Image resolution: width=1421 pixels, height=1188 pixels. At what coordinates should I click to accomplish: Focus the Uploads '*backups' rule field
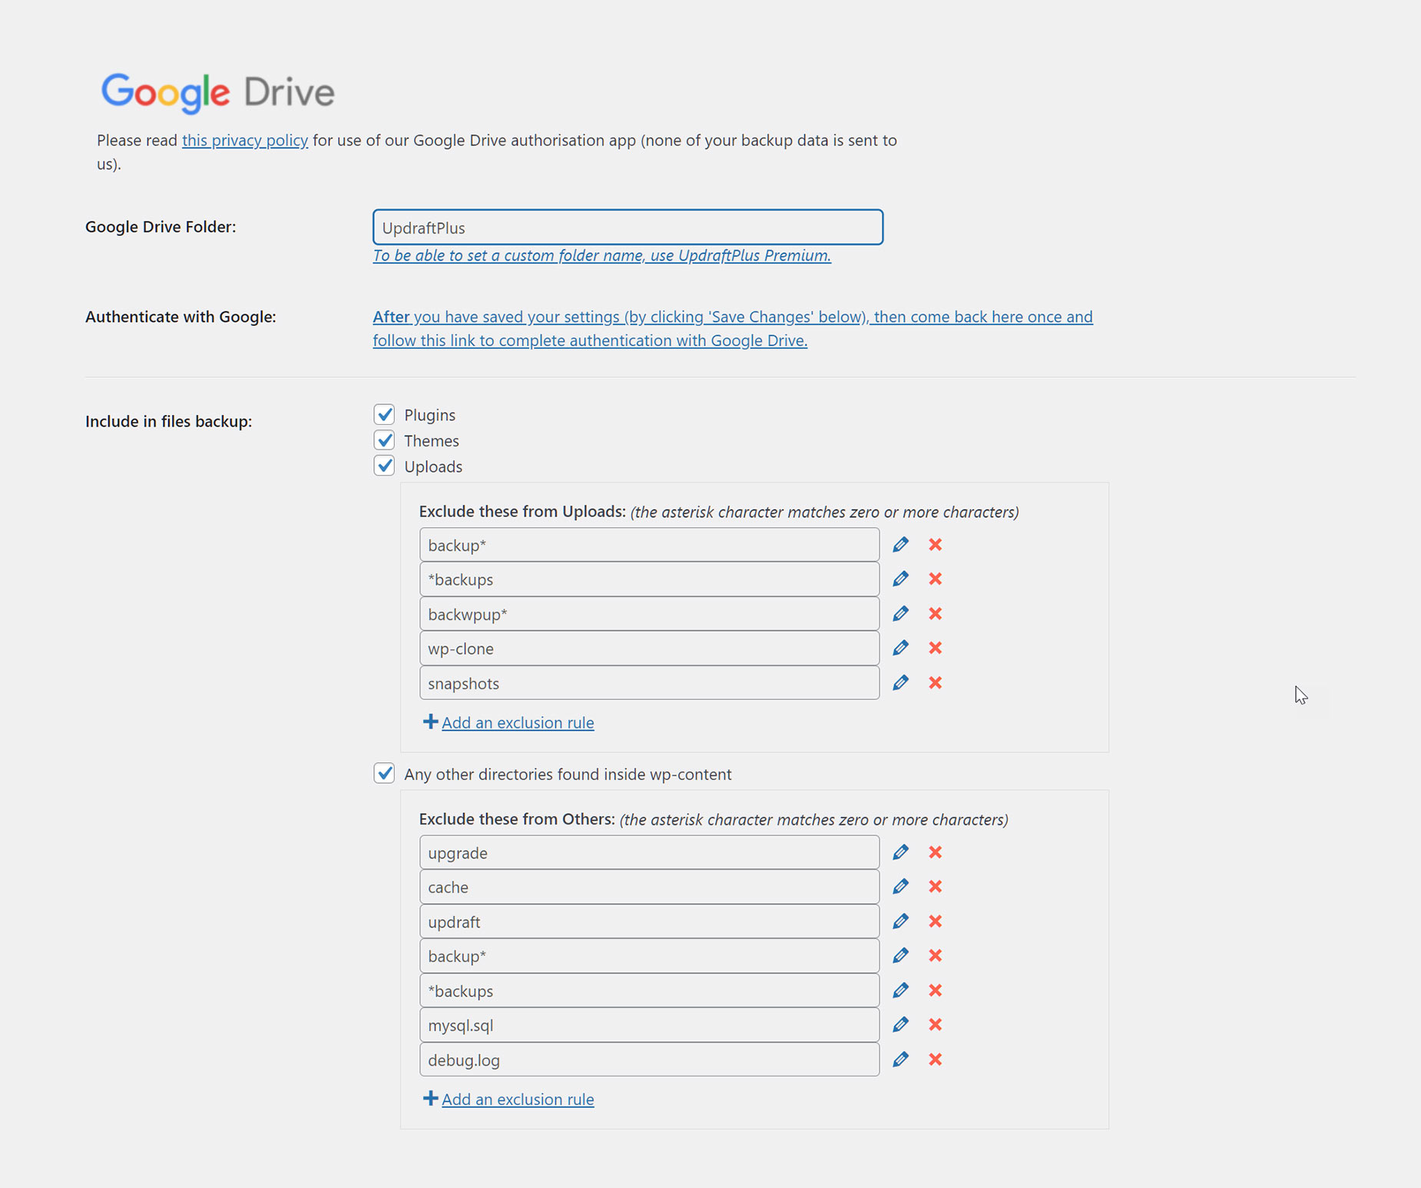pyautogui.click(x=649, y=579)
